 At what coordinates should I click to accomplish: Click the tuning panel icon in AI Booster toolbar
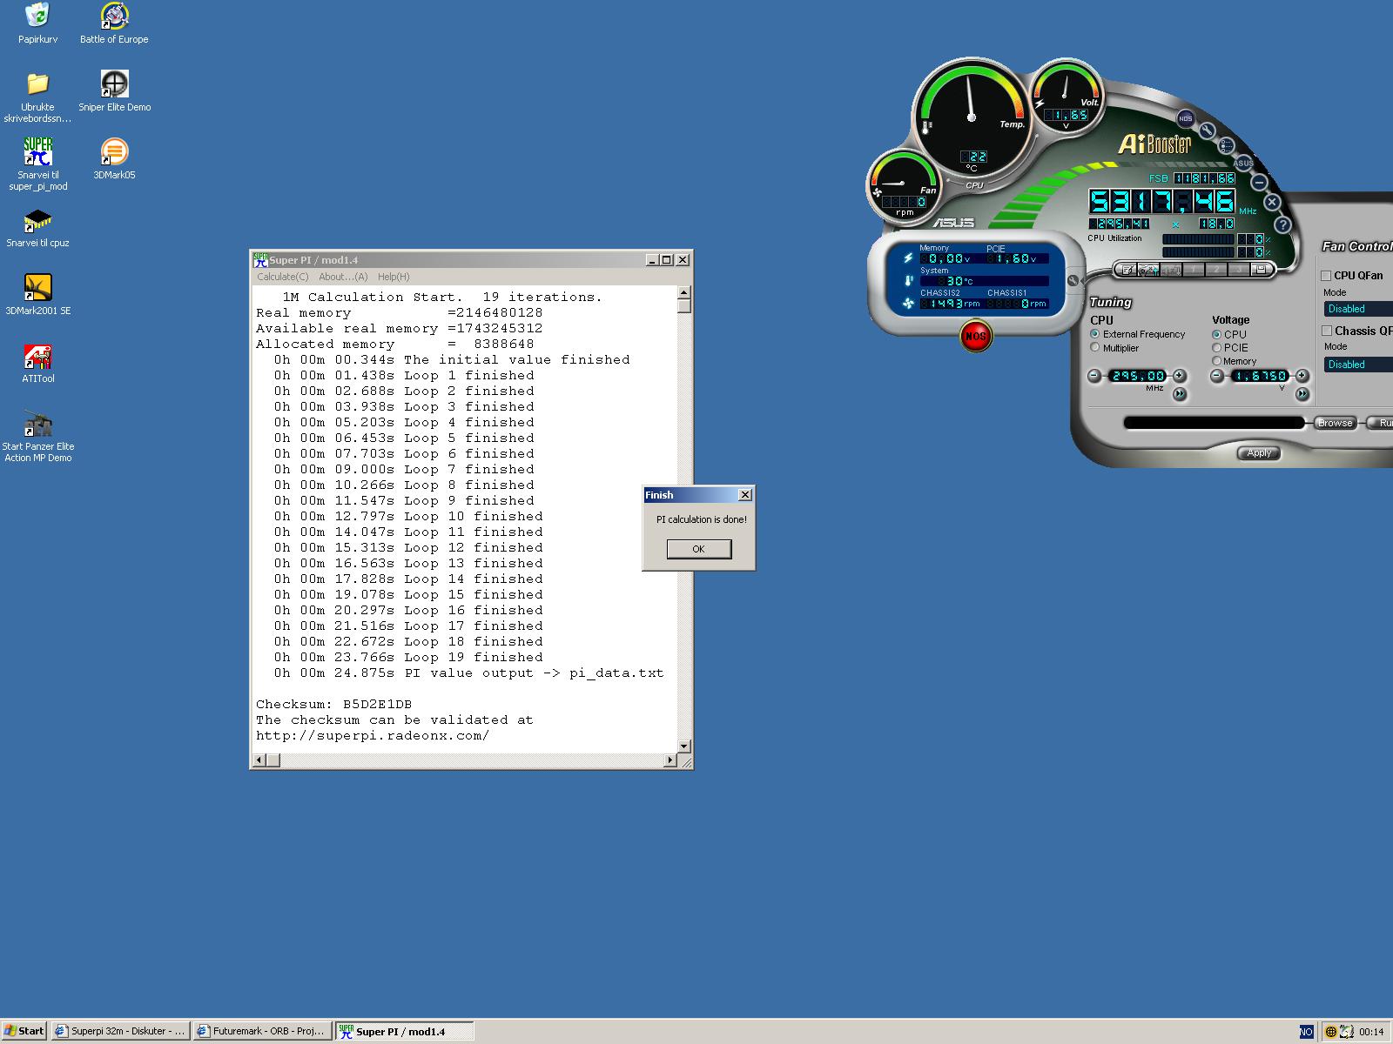(1148, 271)
